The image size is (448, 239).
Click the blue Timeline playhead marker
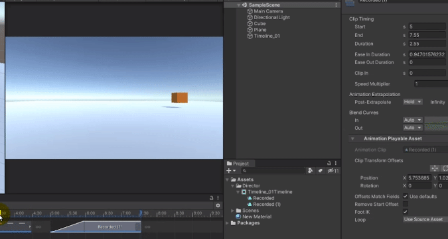[141, 213]
